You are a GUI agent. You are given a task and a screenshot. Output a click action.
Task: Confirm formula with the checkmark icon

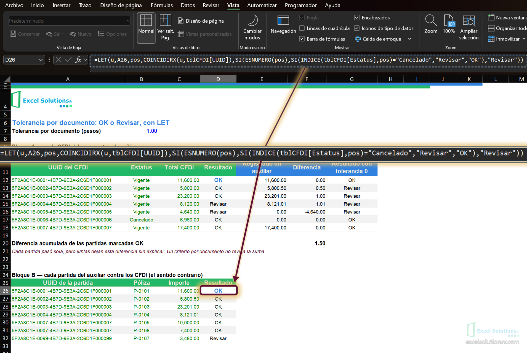click(68, 60)
